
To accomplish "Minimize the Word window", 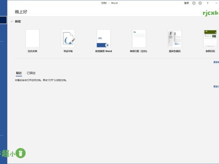I will pyautogui.click(x=217, y=3).
